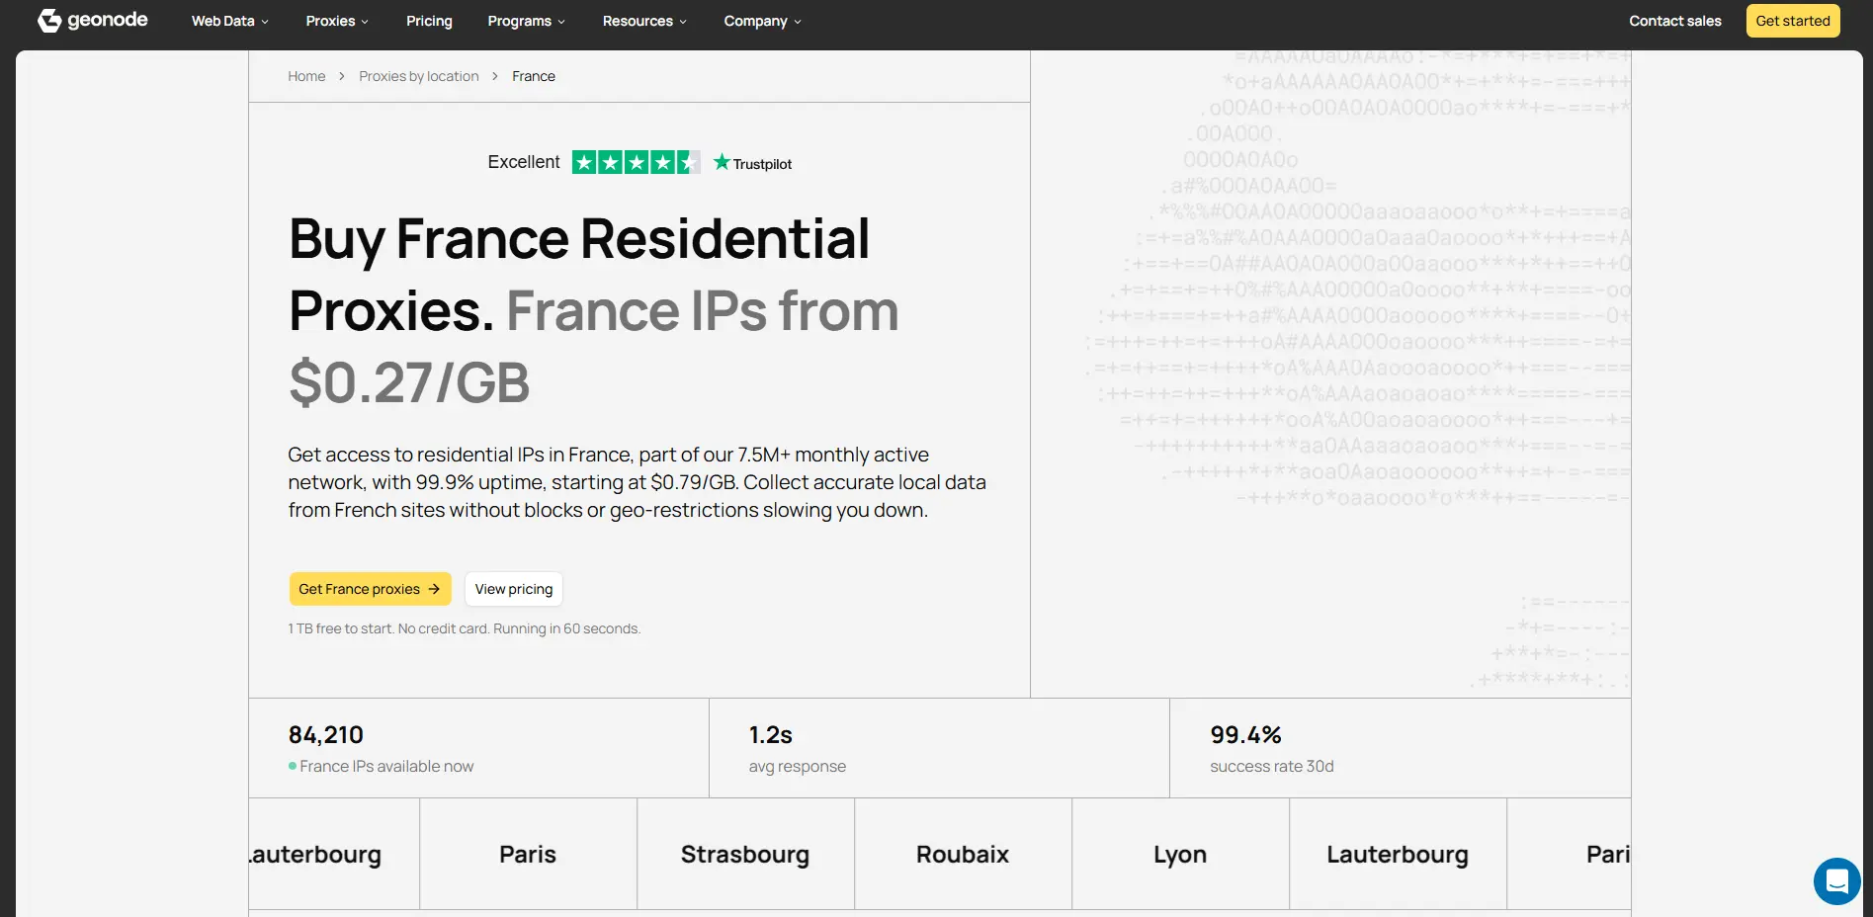Viewport: 1873px width, 917px height.
Task: Open the Programs dropdown
Action: (x=526, y=21)
